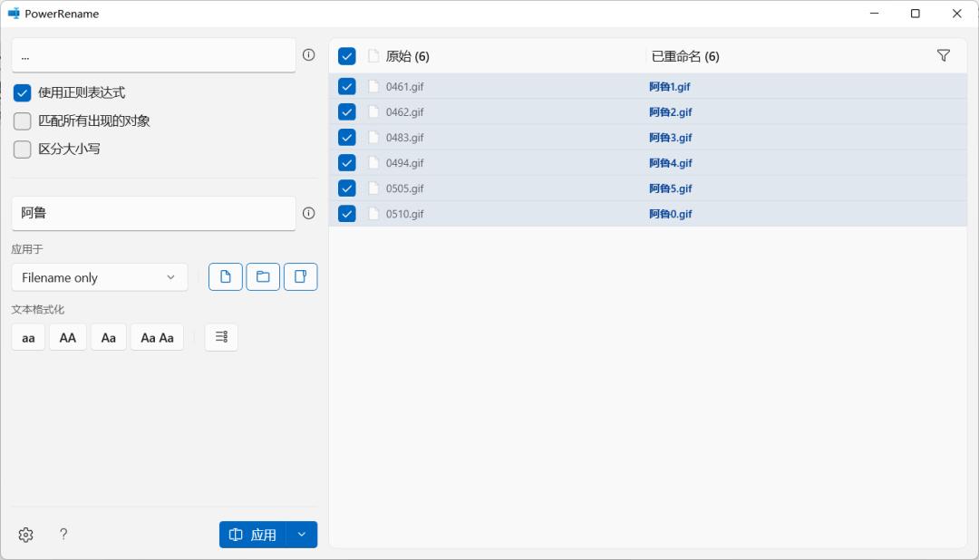Click inside the 阿鲁 replace text field
979x560 pixels.
point(153,213)
